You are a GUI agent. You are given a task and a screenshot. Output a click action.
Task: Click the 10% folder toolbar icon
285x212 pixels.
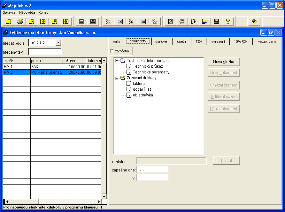click(x=54, y=21)
